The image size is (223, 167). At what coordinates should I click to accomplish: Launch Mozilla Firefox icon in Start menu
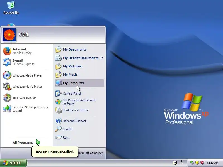pos(7,51)
